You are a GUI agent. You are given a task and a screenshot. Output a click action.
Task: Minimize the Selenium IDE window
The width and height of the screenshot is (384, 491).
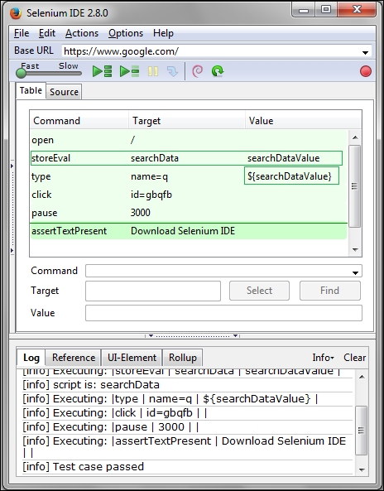[x=303, y=10]
